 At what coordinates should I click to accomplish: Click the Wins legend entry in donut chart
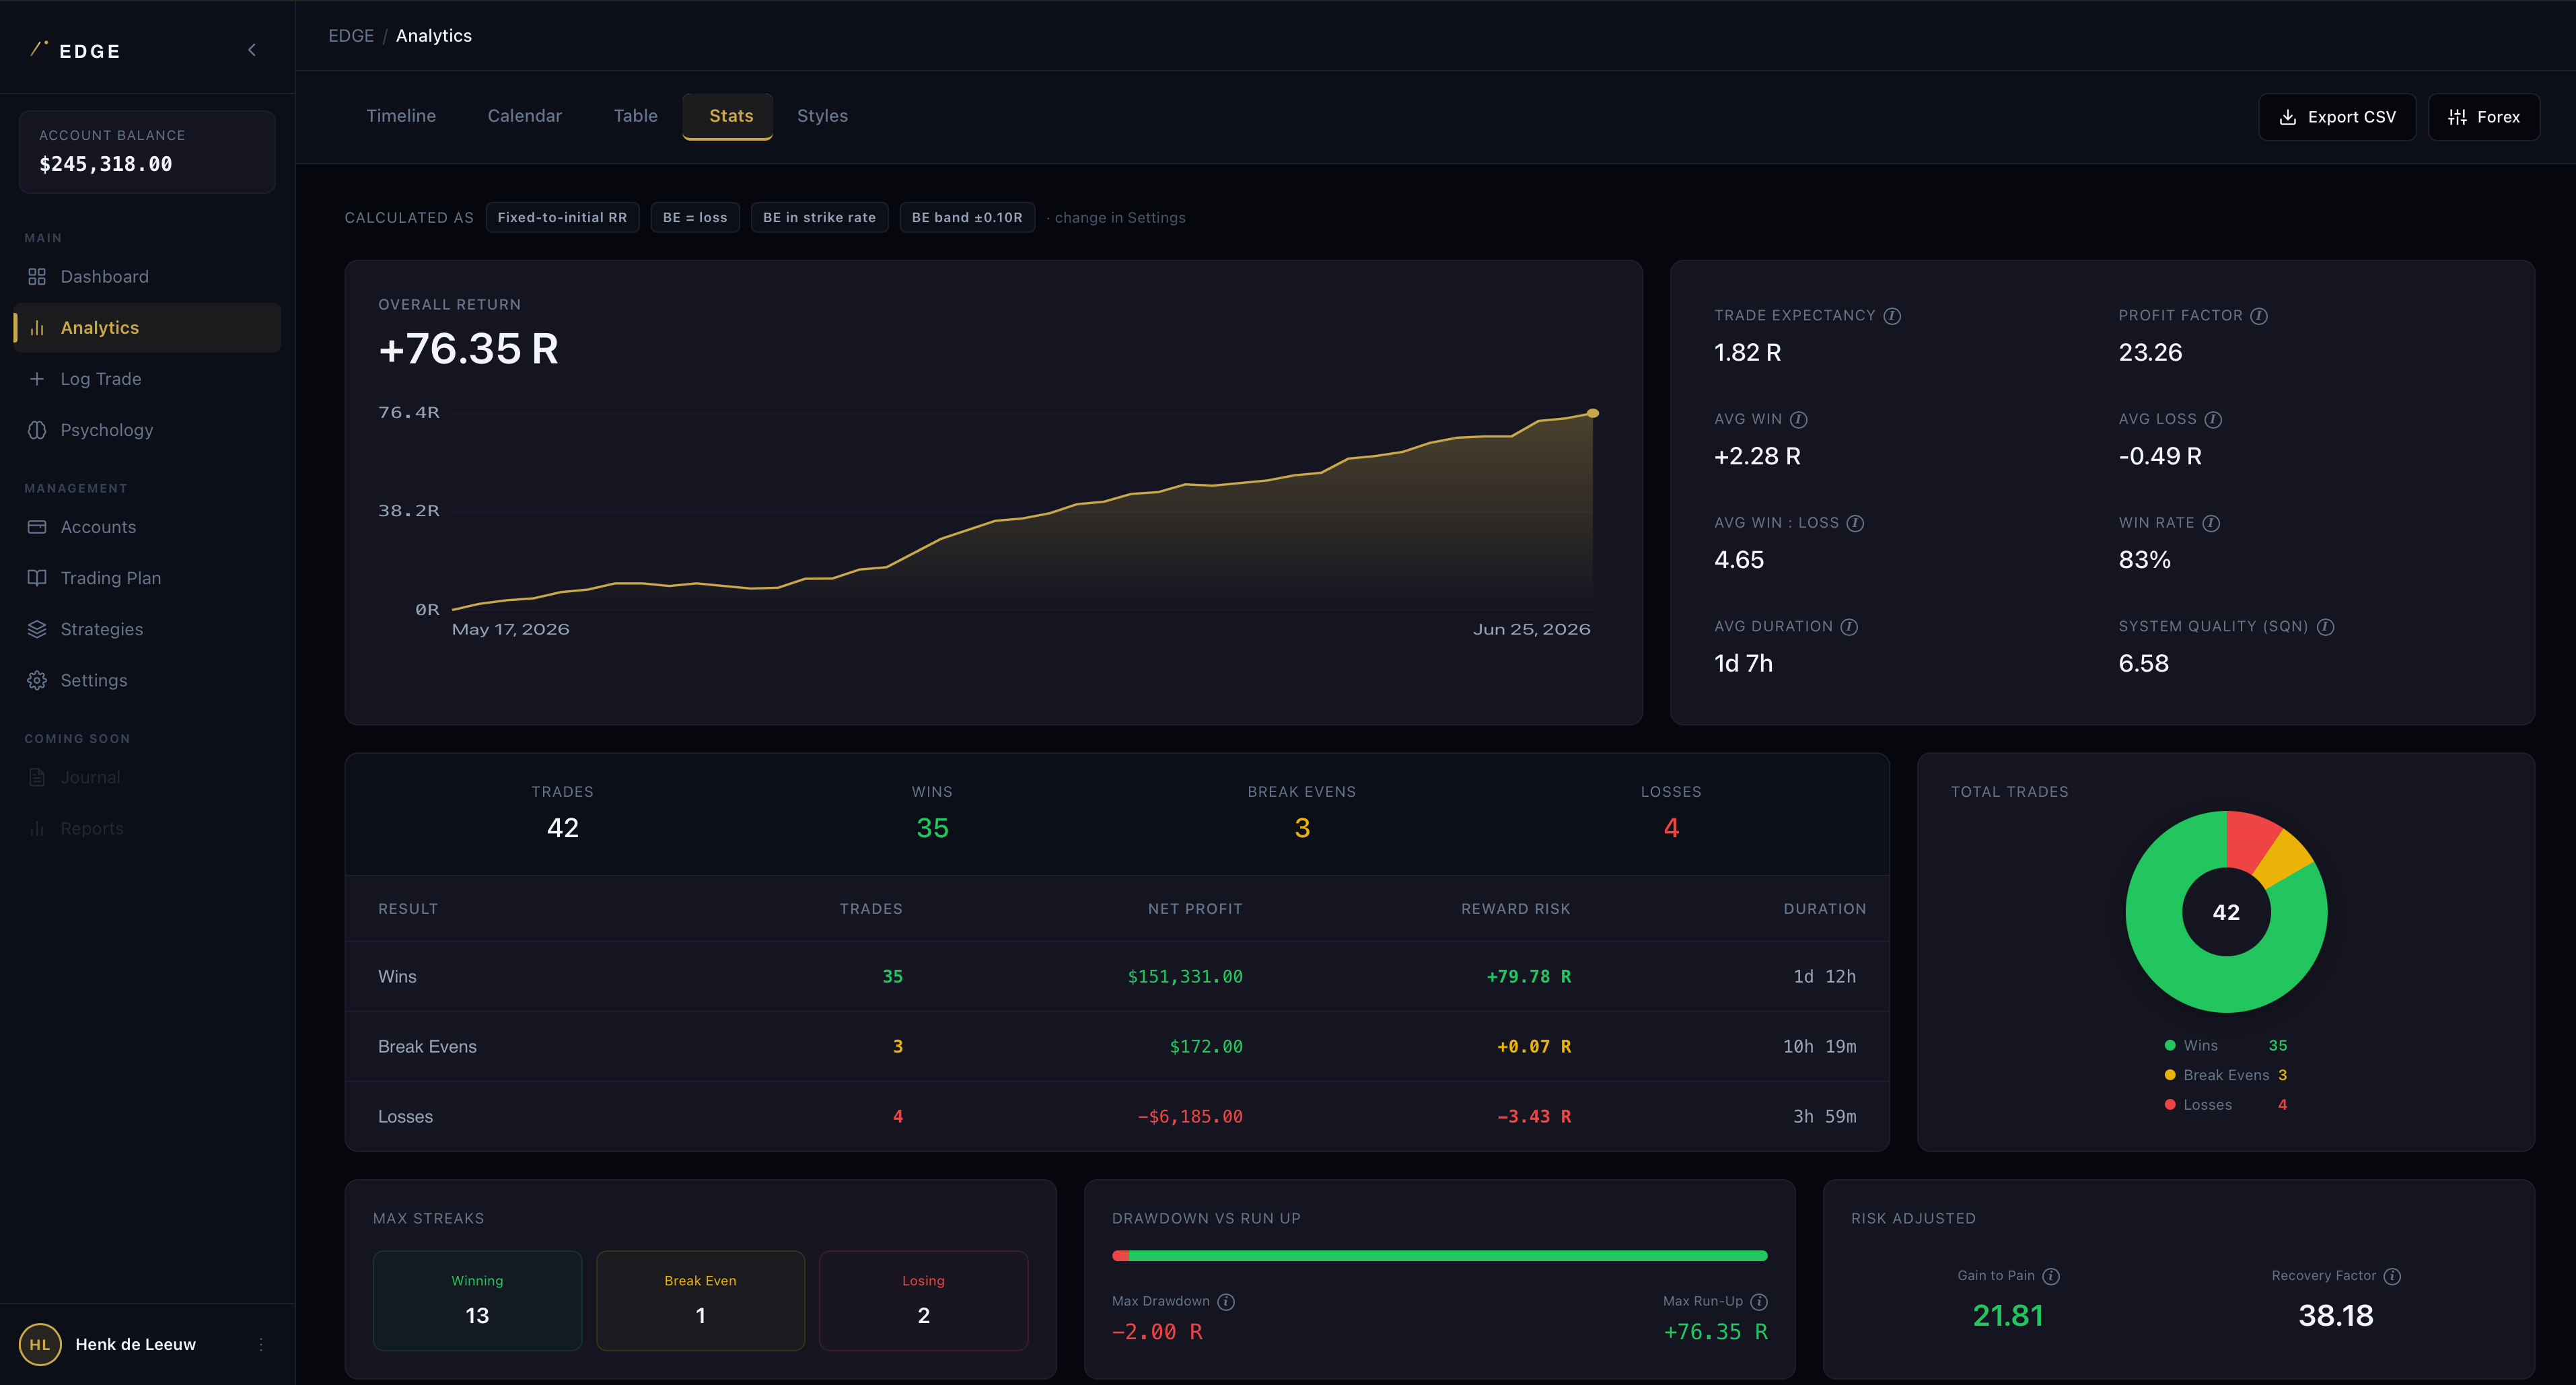tap(2225, 1045)
